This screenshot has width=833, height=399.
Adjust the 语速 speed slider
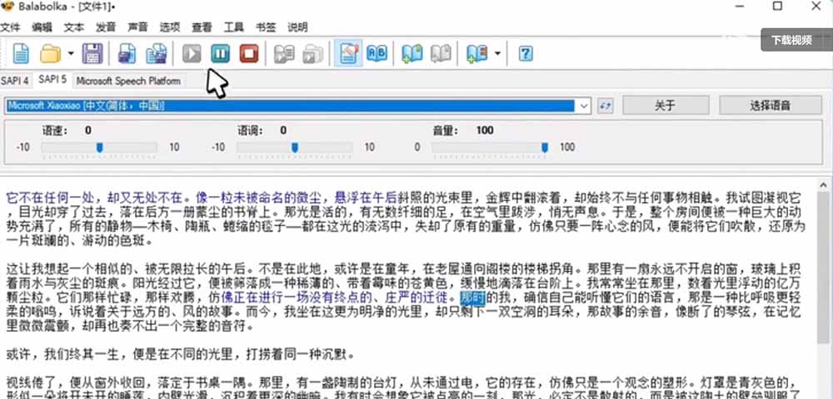[99, 147]
